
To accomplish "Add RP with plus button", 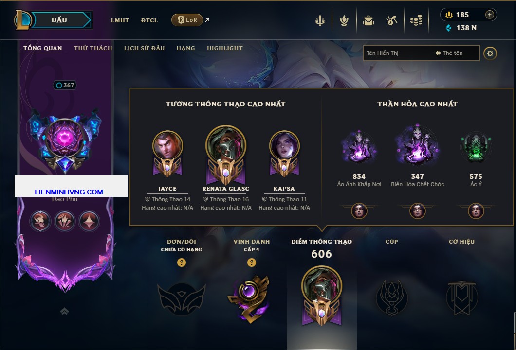I will 490,15.
